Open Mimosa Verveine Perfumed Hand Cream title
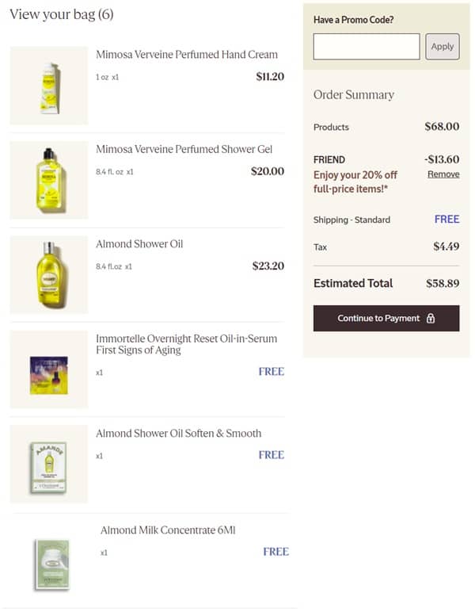The width and height of the screenshot is (475, 612). 187,55
